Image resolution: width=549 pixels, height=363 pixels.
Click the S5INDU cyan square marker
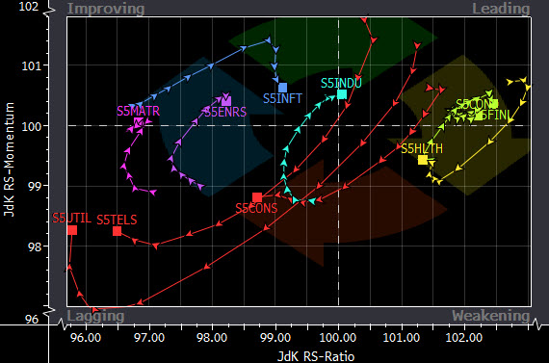(x=342, y=94)
